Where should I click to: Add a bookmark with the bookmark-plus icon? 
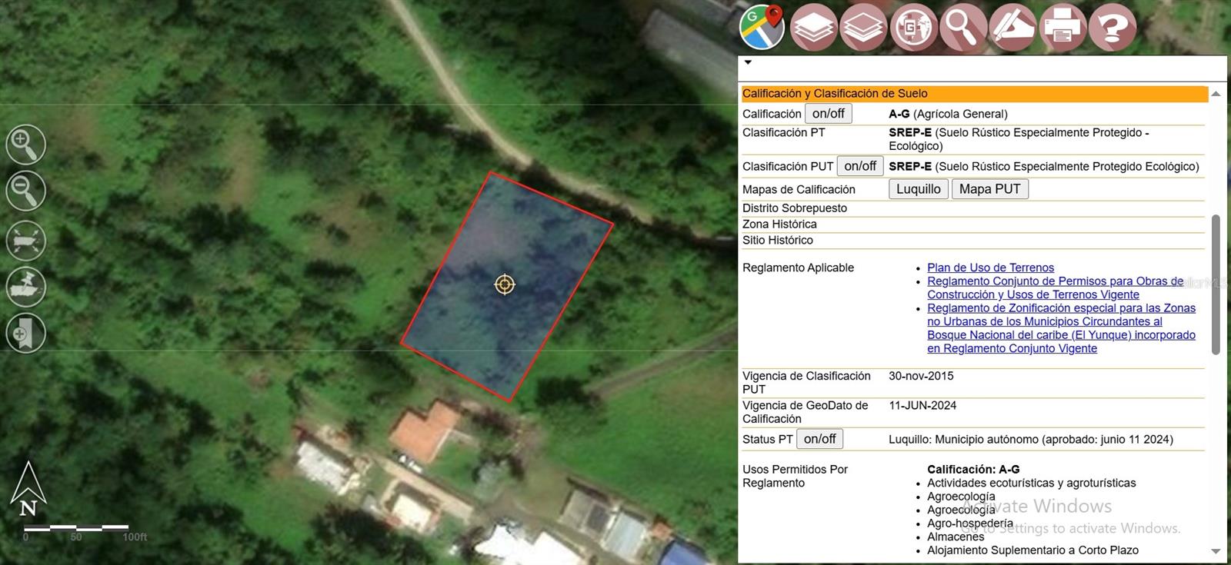(x=26, y=334)
